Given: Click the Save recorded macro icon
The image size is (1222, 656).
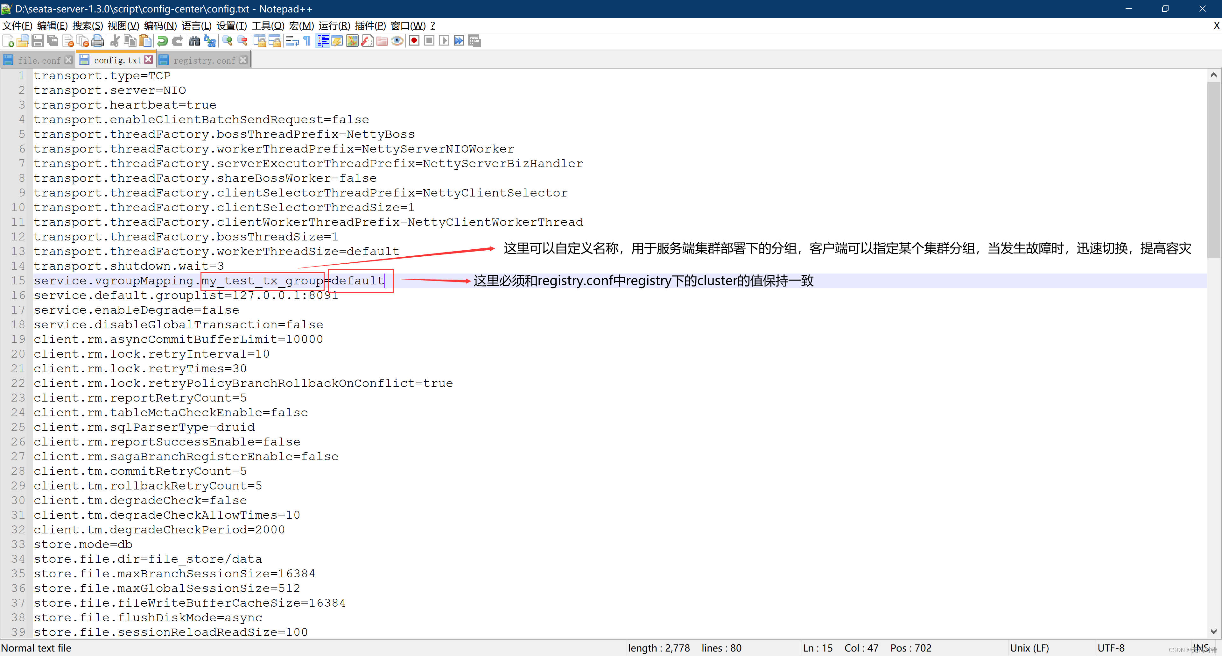Looking at the screenshot, I should pos(474,41).
